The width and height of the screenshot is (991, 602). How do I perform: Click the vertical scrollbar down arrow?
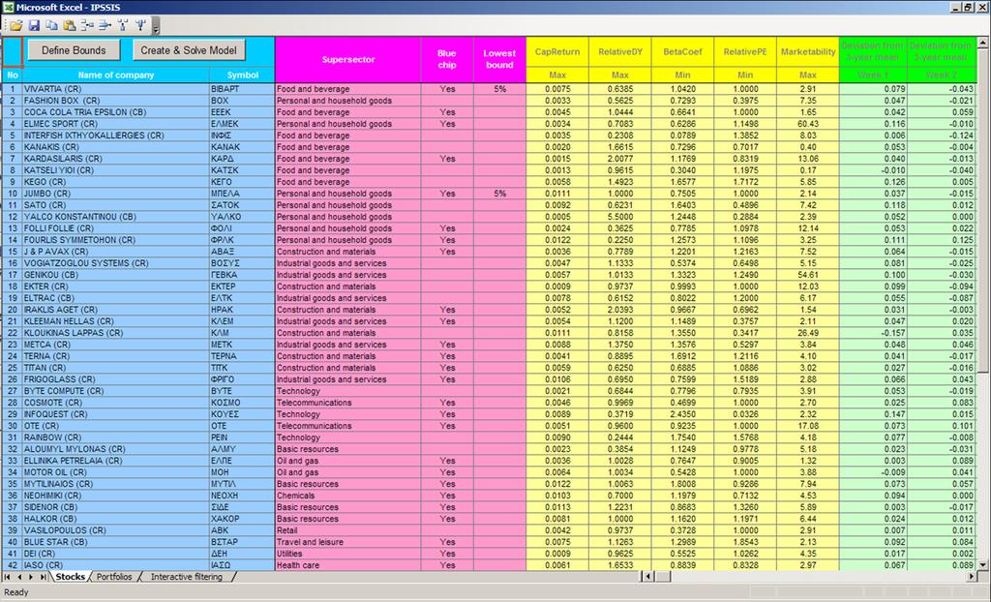(983, 564)
